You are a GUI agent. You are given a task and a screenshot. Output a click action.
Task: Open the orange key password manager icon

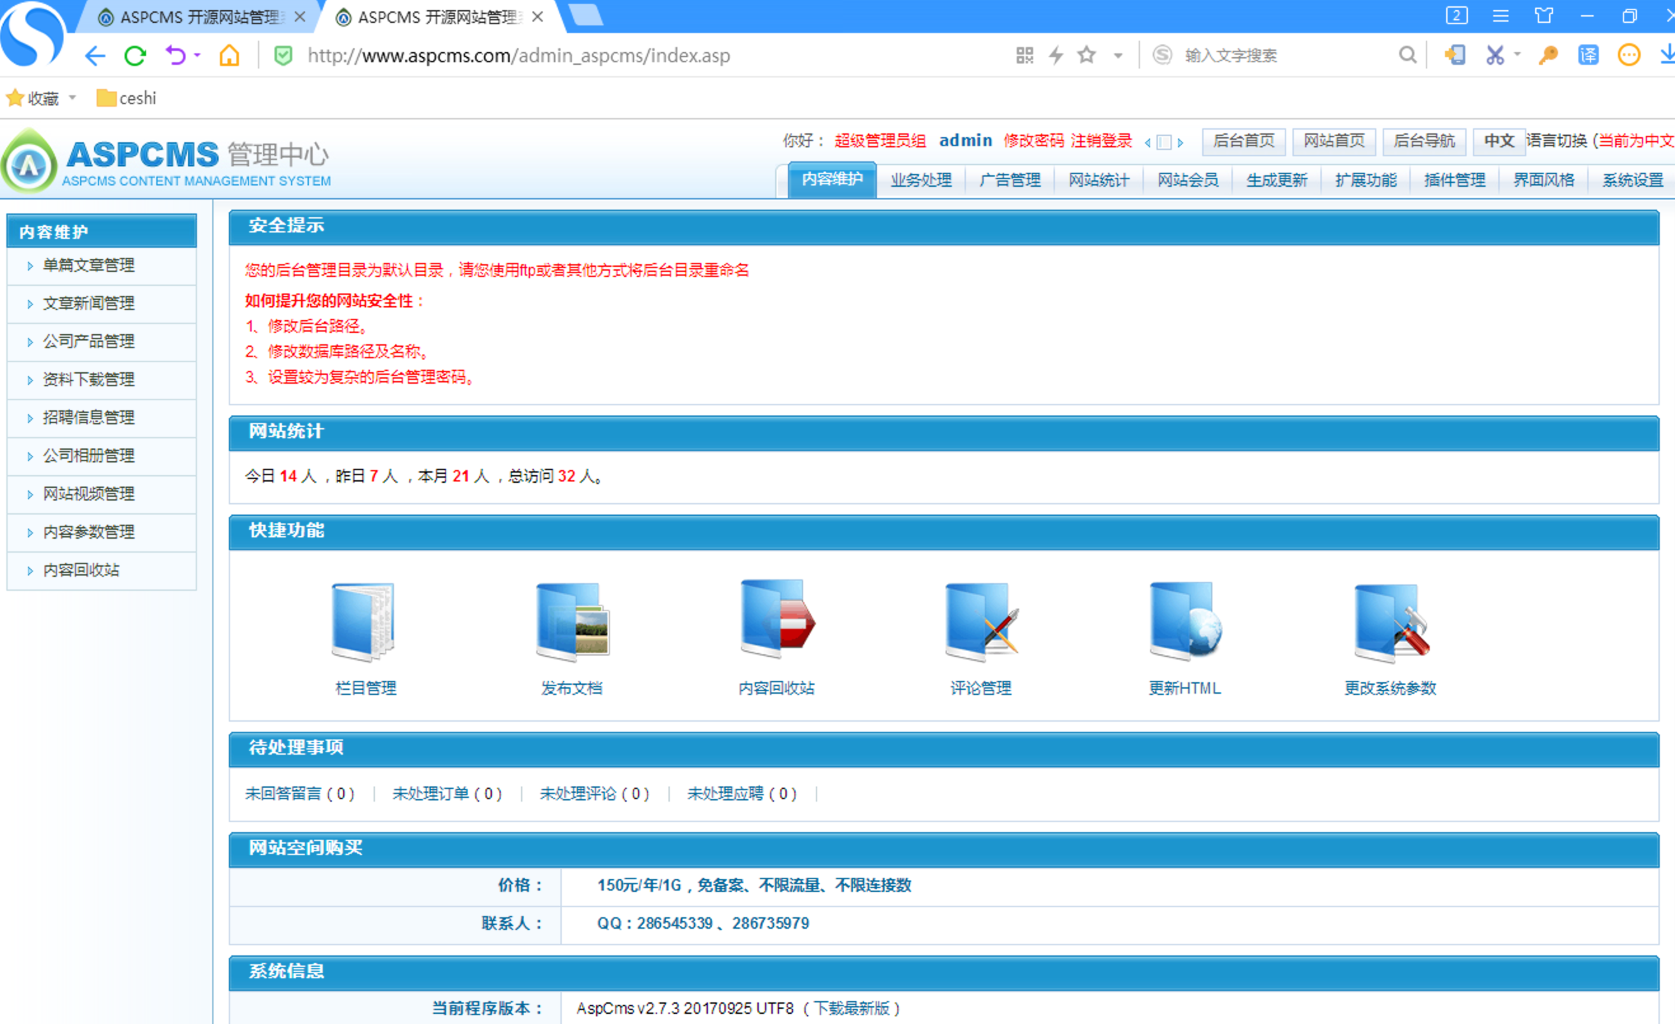click(1548, 55)
